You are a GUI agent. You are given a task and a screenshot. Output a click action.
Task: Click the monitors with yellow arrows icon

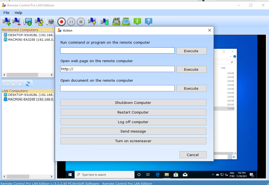[39, 22]
